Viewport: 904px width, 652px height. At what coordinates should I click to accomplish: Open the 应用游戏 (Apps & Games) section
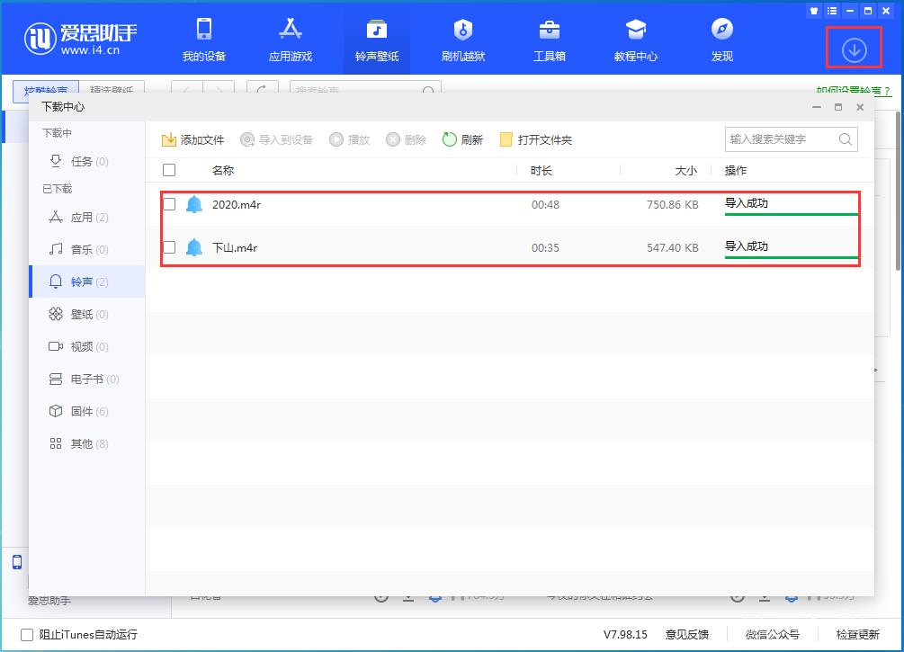(x=290, y=40)
